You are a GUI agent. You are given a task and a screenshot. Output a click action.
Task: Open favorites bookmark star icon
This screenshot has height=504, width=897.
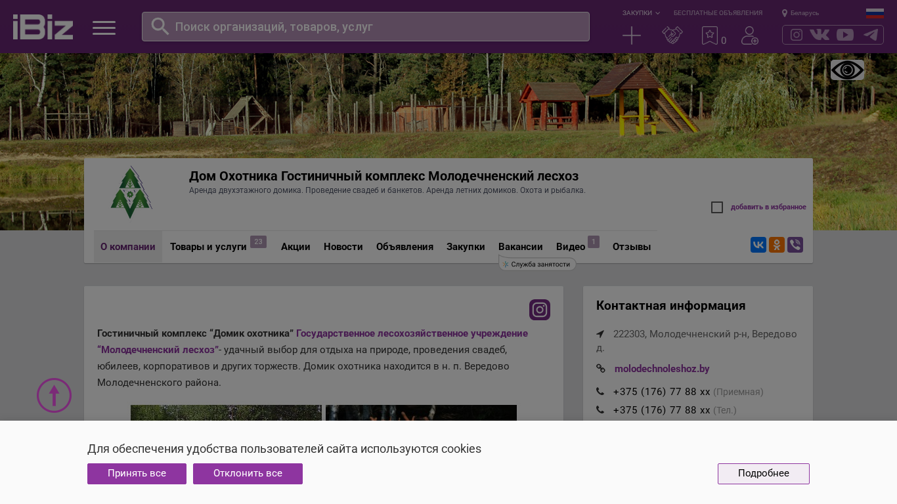(x=709, y=35)
